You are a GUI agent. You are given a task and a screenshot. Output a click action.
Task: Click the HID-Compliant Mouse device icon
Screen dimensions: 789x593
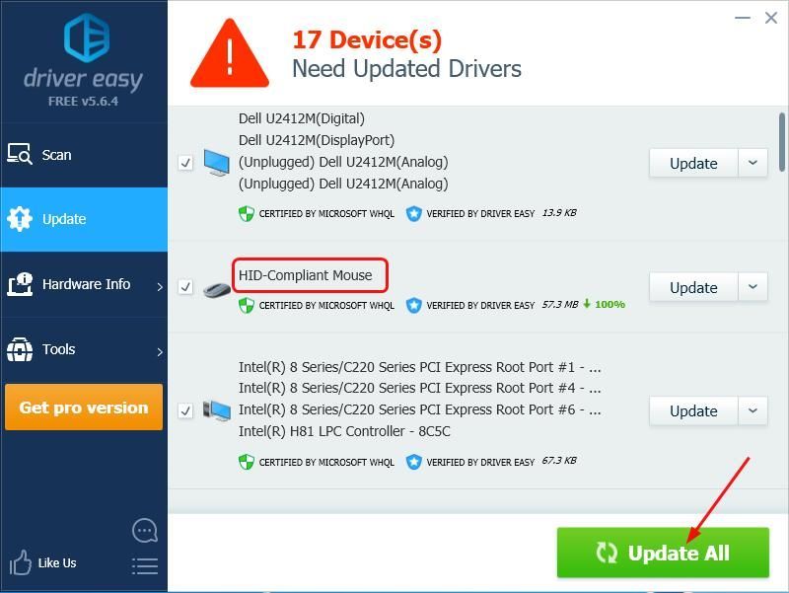[217, 289]
